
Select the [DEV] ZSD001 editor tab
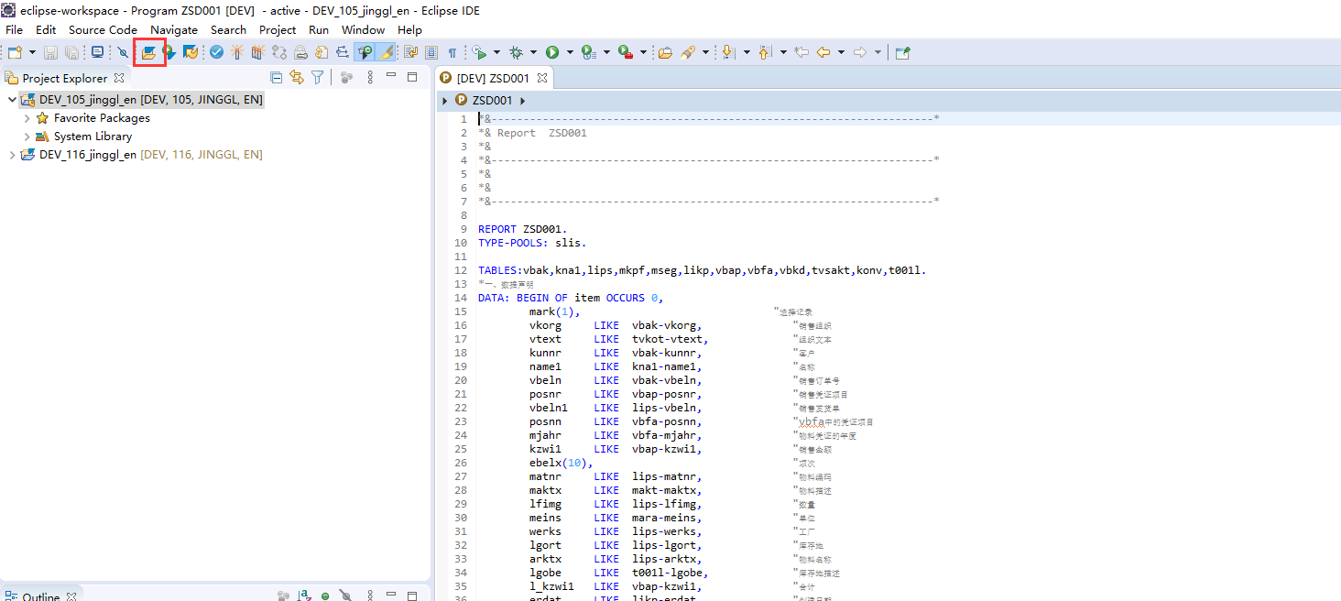pos(493,78)
